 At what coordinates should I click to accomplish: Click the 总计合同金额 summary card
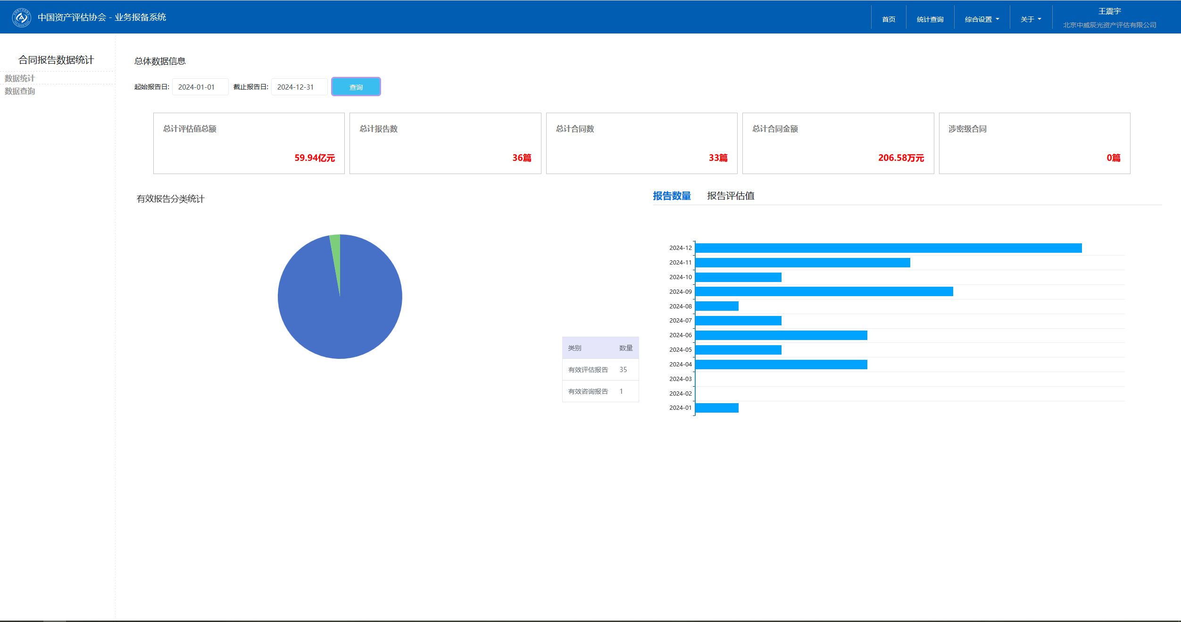coord(838,143)
